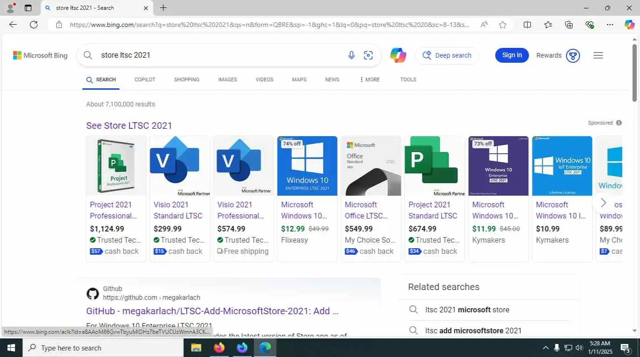The width and height of the screenshot is (640, 357).
Task: Open the TOOLS options
Action: 408,79
